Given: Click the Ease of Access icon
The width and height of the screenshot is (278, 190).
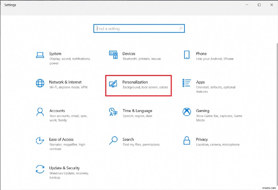Looking at the screenshot, I should 40,140.
